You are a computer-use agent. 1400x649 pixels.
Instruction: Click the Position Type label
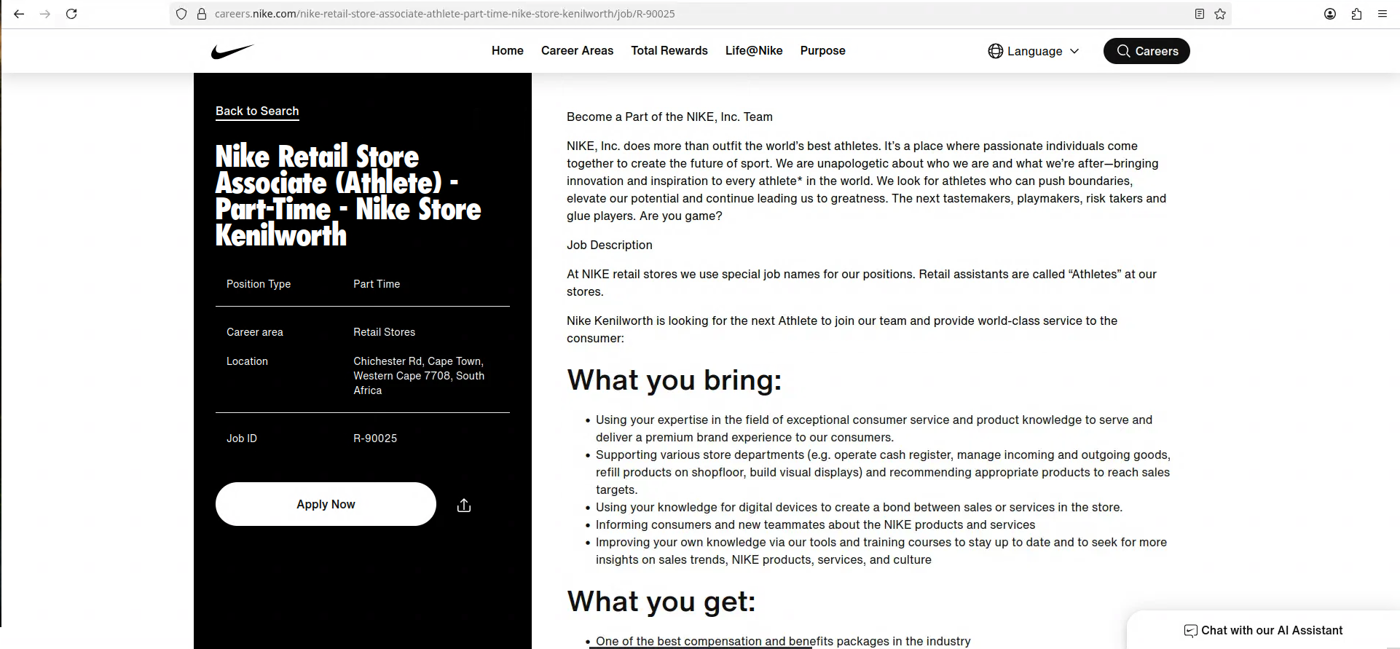tap(259, 284)
